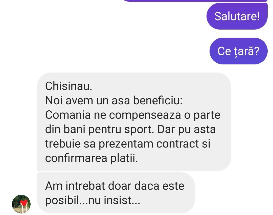Click the word "compenseaza" in the reply

145,115
